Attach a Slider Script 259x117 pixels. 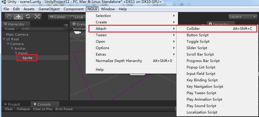coord(217,48)
